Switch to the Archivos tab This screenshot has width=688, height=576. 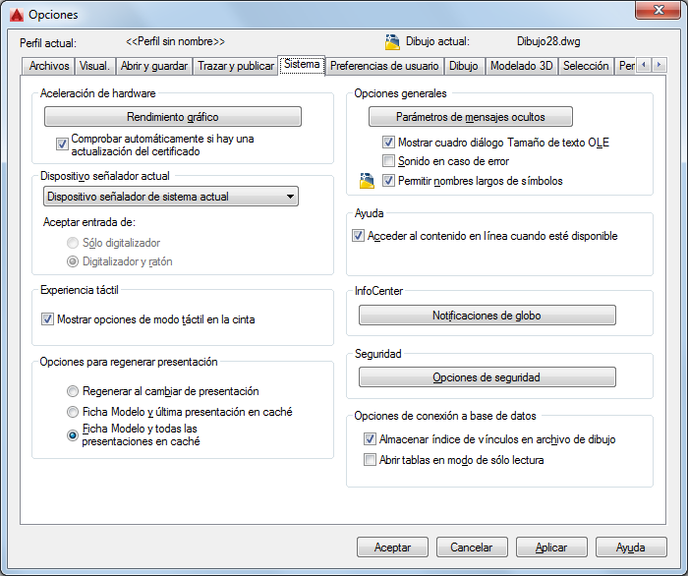pyautogui.click(x=49, y=66)
